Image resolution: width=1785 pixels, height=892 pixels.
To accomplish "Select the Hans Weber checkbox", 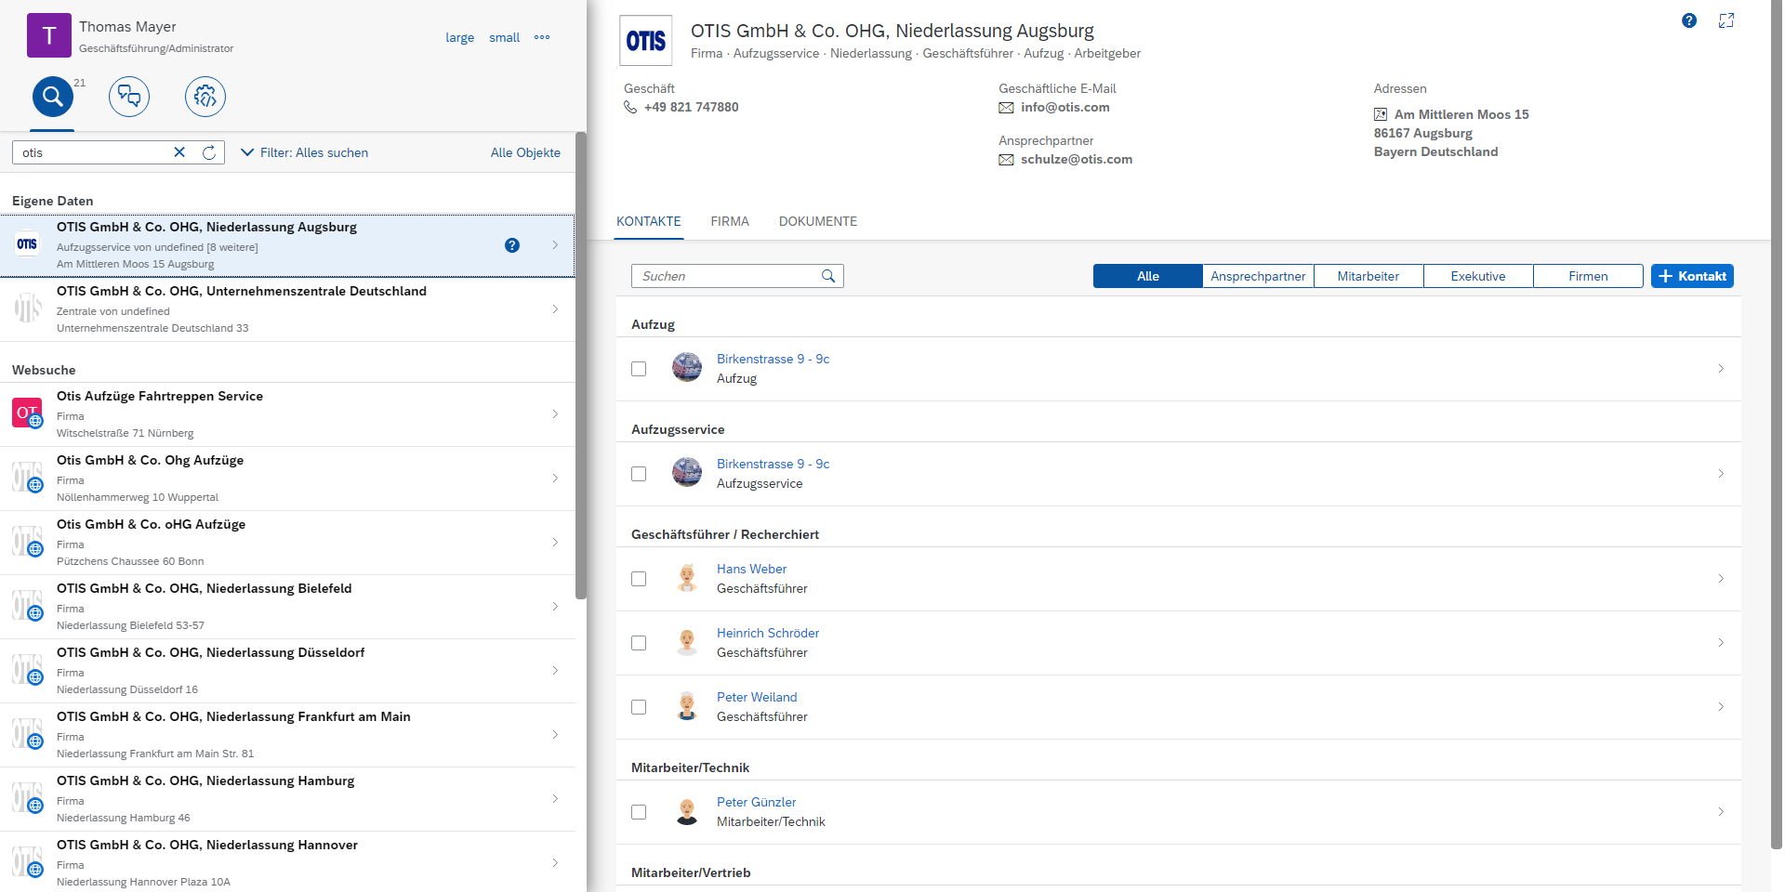I will coord(639,579).
